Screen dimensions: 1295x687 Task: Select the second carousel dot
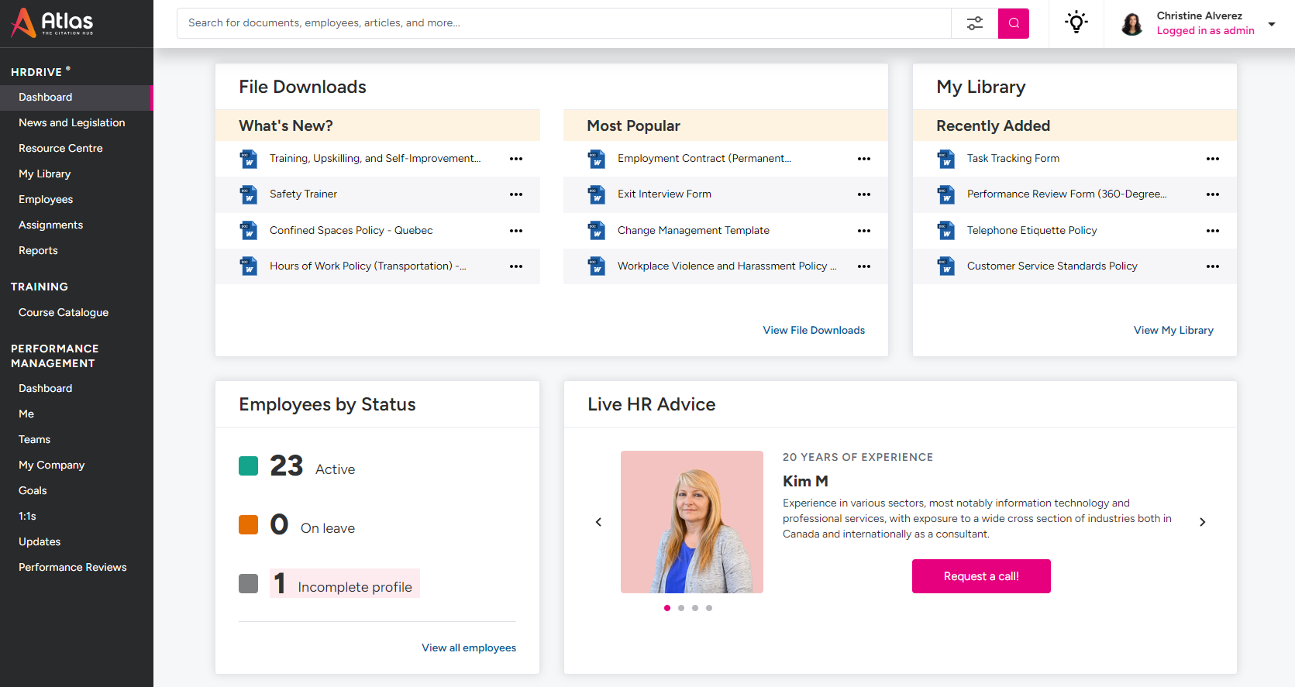(x=681, y=608)
